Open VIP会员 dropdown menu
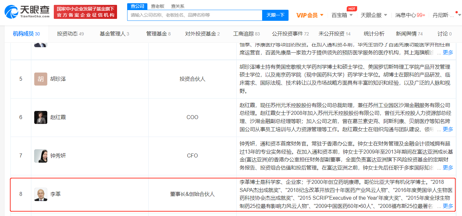This screenshot has height=216, width=462. pyautogui.click(x=310, y=15)
